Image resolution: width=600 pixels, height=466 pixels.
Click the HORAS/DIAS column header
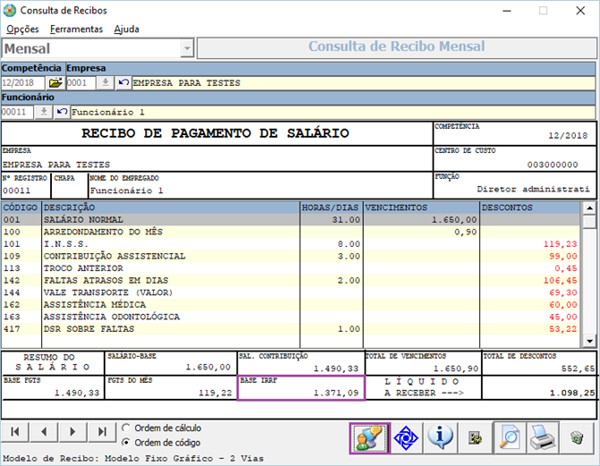tap(331, 208)
